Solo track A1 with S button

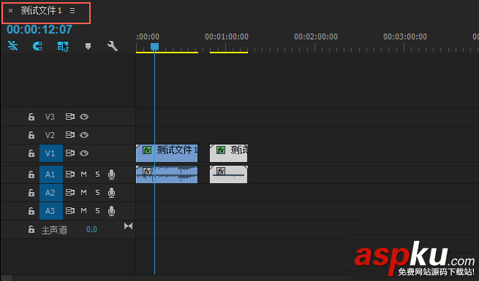click(97, 174)
